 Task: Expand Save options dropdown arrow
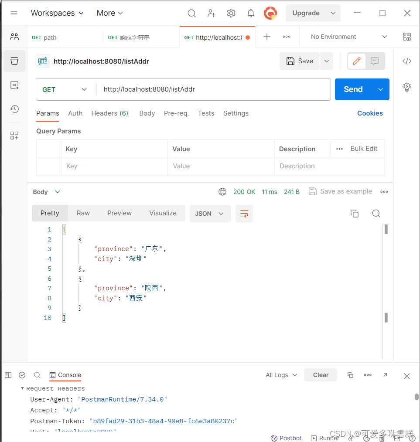(x=327, y=61)
